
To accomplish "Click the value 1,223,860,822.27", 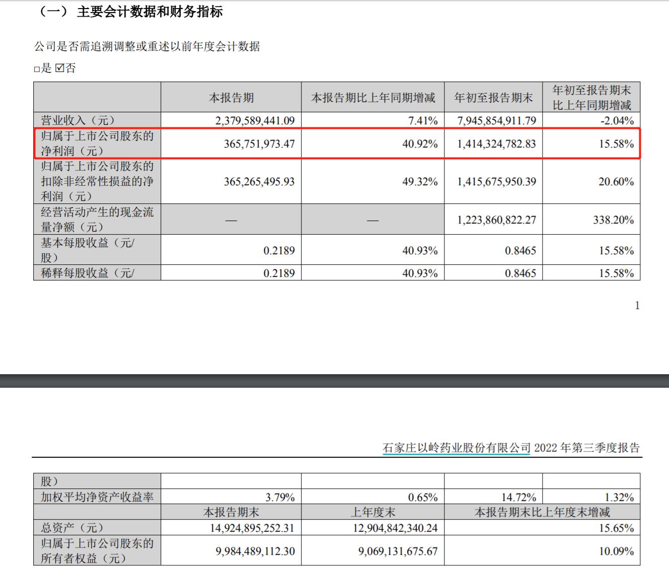I will (x=497, y=220).
